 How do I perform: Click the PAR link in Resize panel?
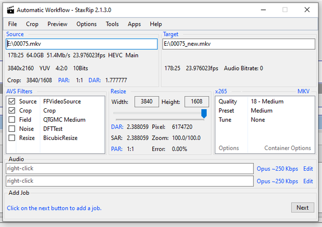(x=117, y=148)
